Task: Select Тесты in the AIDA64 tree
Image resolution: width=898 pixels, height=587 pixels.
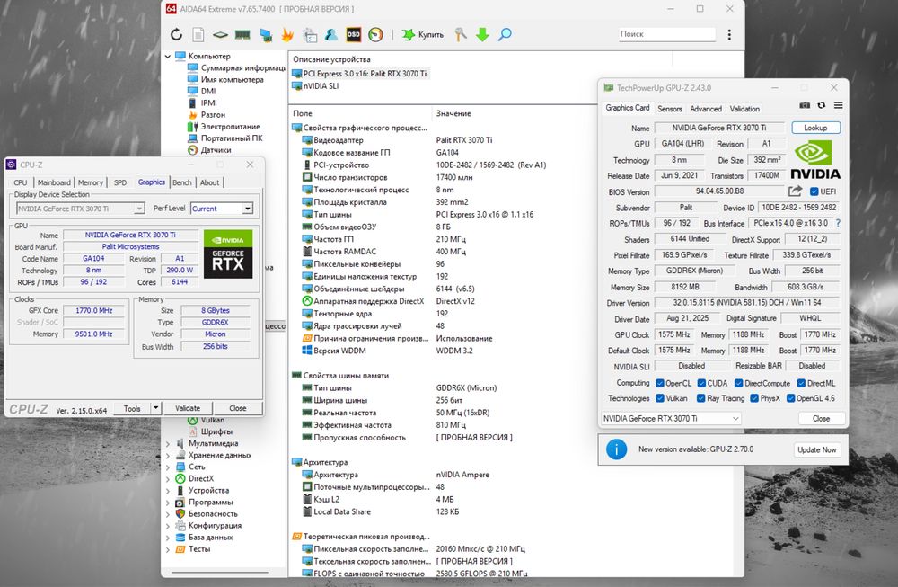Action: tap(193, 549)
